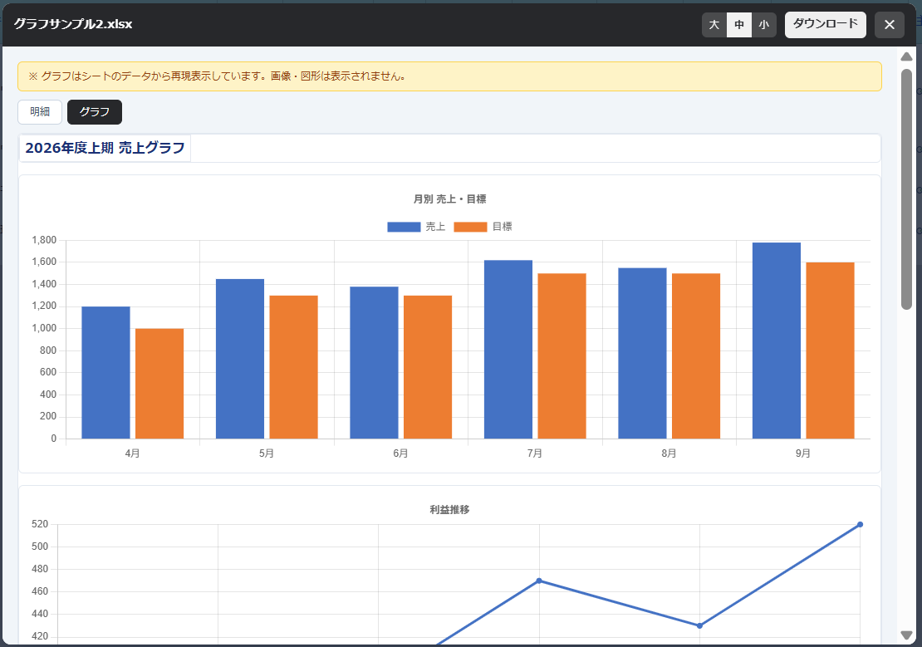Click the 2026年度上期 売上グラフ heading
922x647 pixels.
pyautogui.click(x=105, y=148)
